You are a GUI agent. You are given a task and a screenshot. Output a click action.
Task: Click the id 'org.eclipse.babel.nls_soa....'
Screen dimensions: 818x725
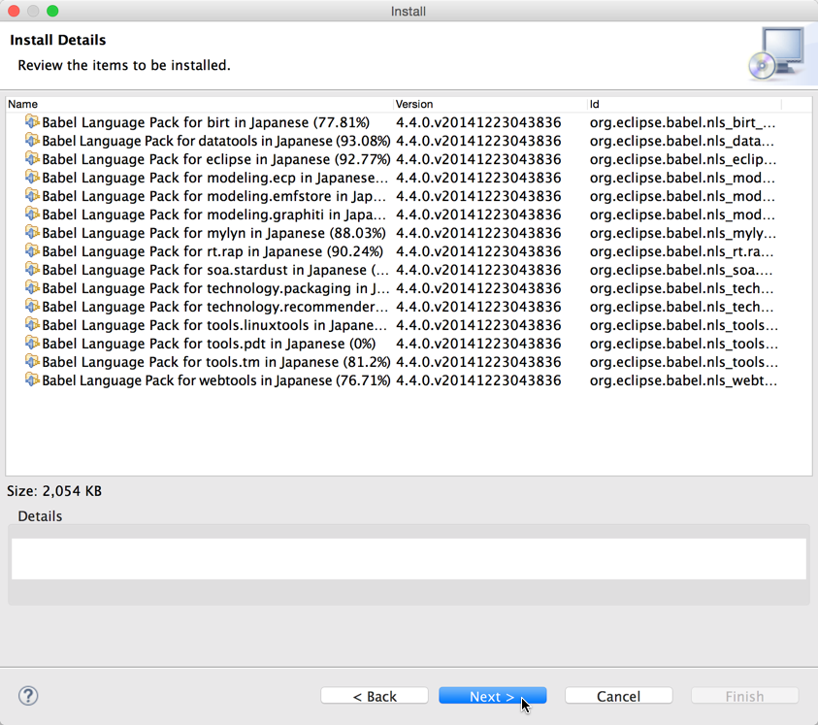(x=681, y=270)
